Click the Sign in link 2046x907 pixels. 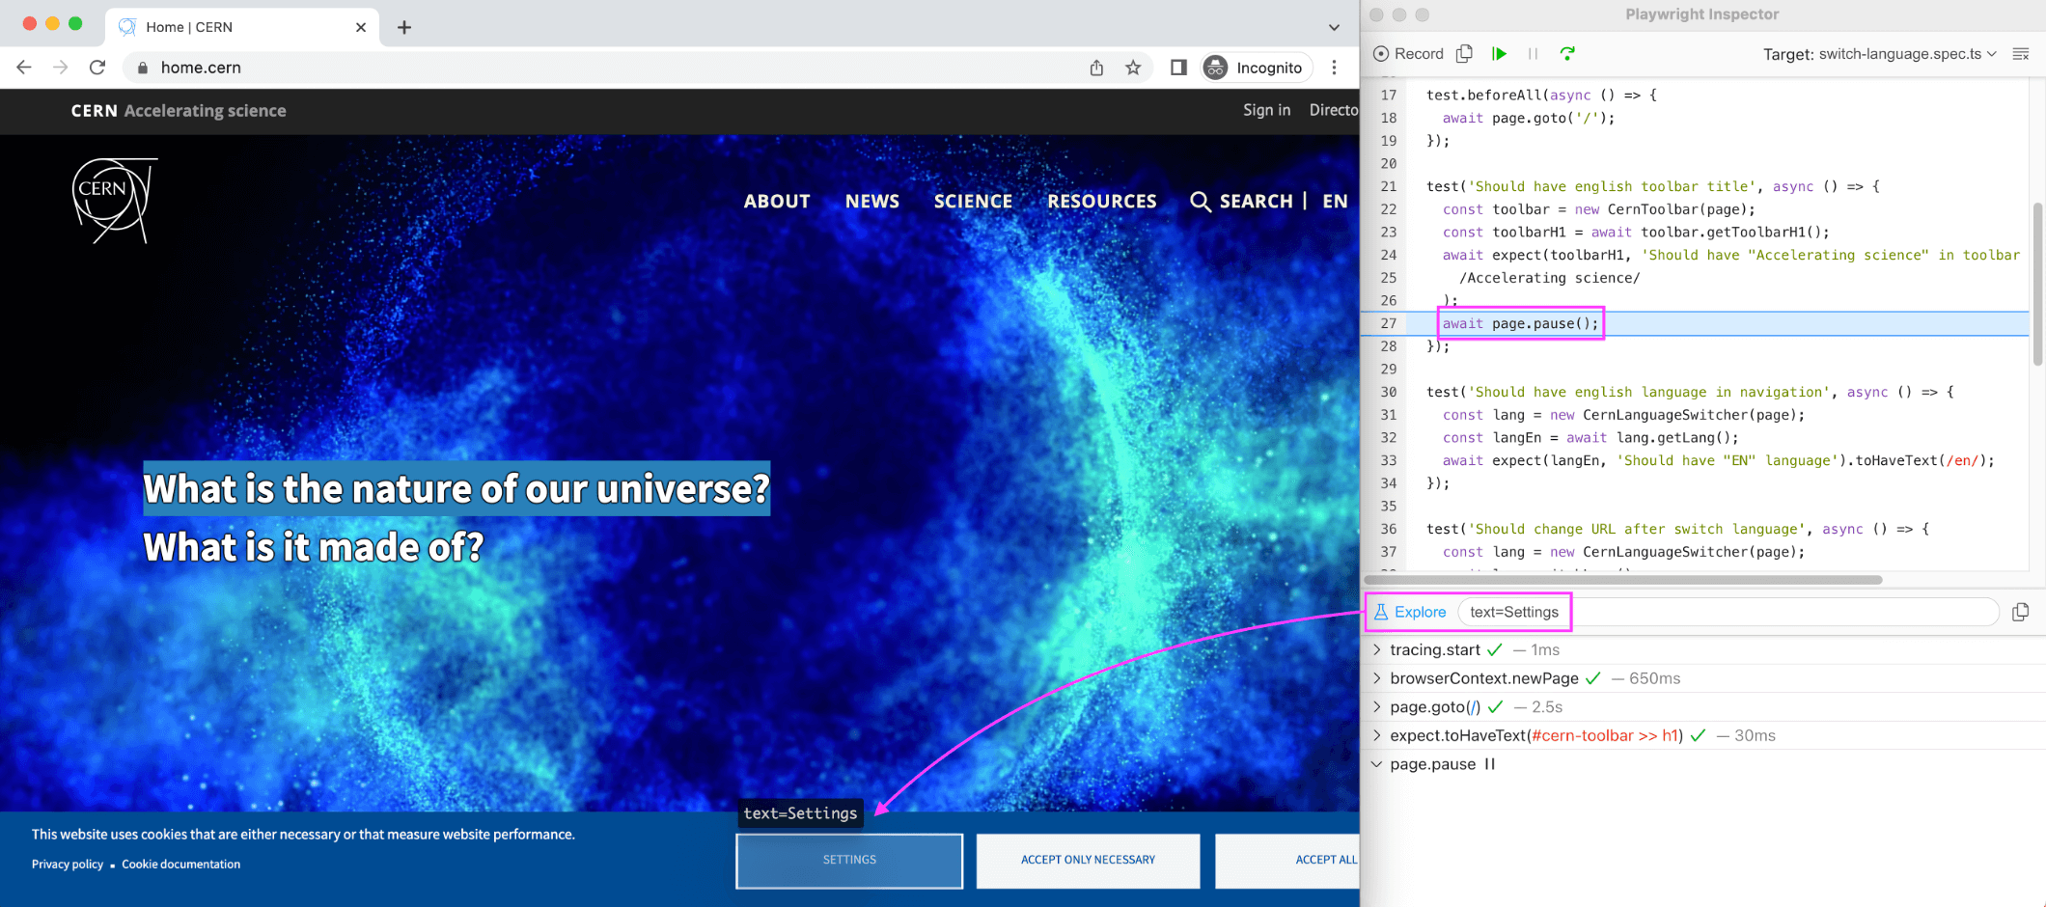[1266, 110]
